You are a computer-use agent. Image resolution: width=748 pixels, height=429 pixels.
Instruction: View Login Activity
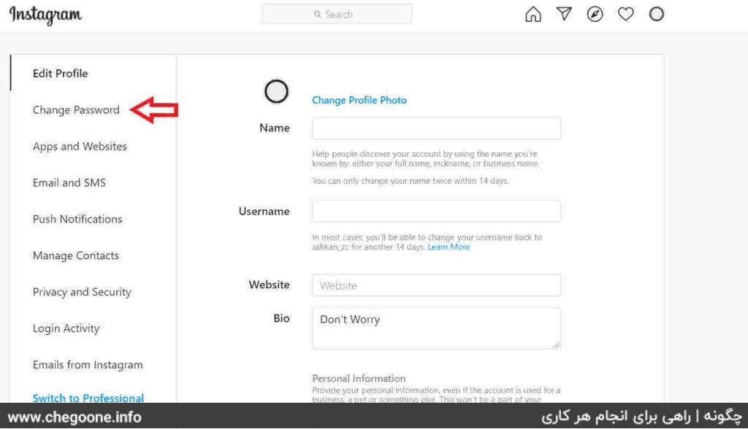coord(66,328)
